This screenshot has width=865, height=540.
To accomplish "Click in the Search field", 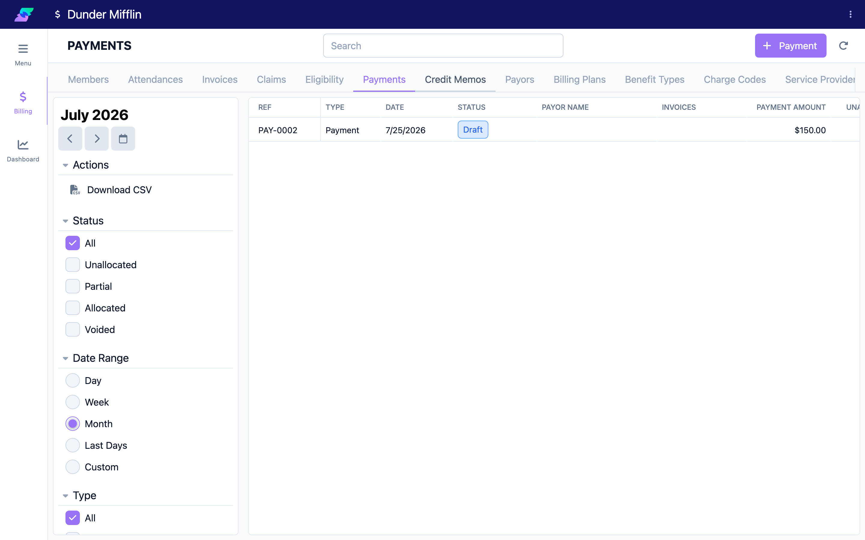I will coord(443,46).
